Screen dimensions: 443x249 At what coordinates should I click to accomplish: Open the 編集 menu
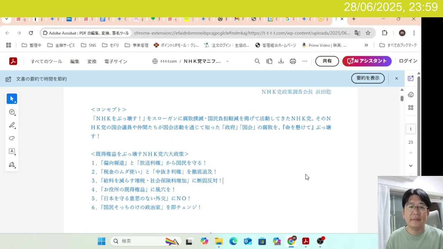[75, 61]
